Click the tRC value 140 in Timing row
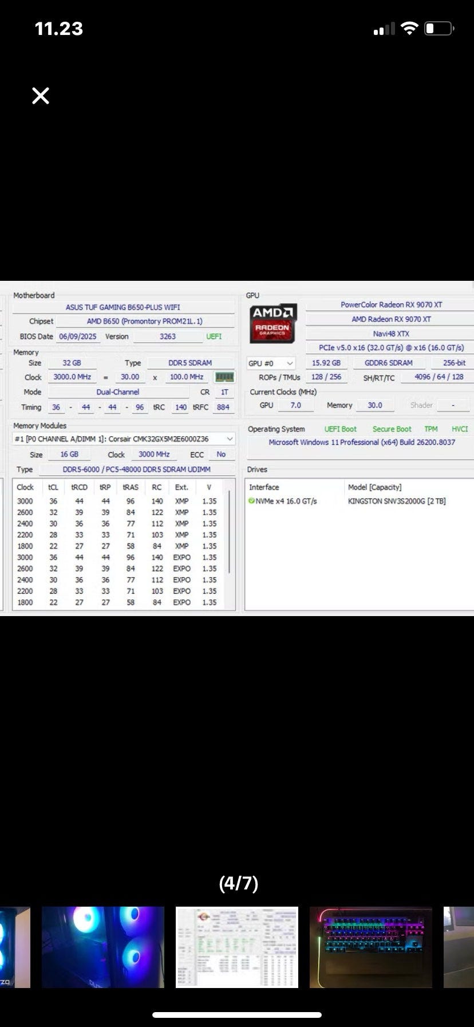474x1027 pixels. coord(181,407)
